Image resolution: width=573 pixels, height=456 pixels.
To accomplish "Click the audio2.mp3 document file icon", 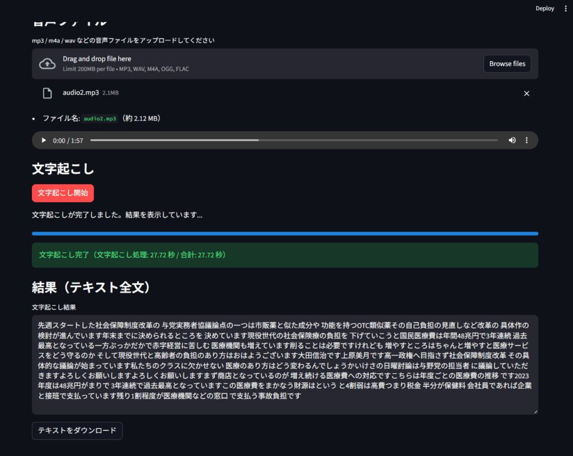I will [48, 93].
